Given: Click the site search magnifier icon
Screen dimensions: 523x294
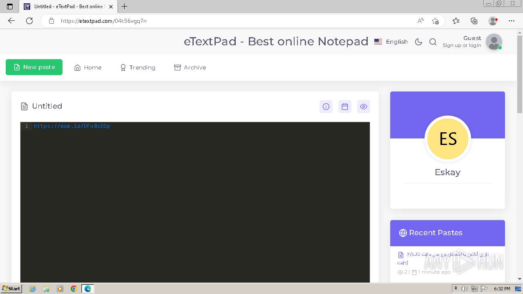Looking at the screenshot, I should (x=433, y=42).
